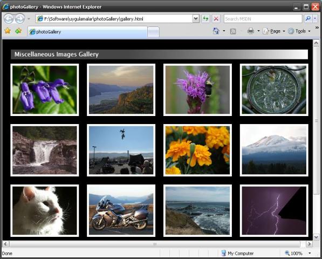This screenshot has height=259, width=322.
Task: Click the Home page icon
Action: tap(216, 31)
